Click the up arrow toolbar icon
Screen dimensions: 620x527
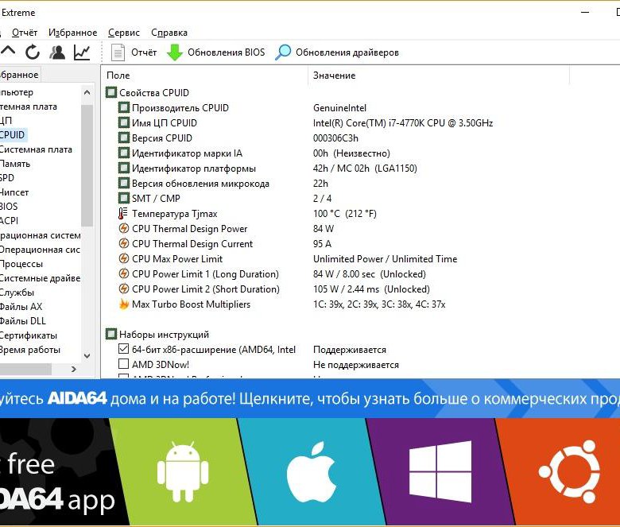(x=8, y=52)
